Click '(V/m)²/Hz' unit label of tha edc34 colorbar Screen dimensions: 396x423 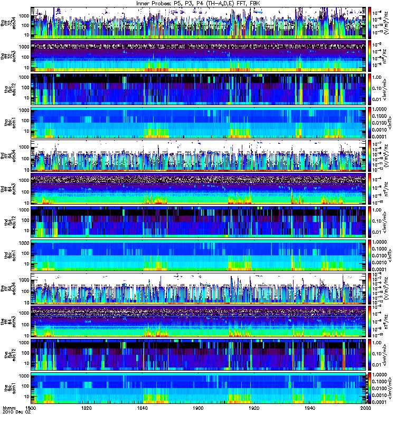(386, 23)
